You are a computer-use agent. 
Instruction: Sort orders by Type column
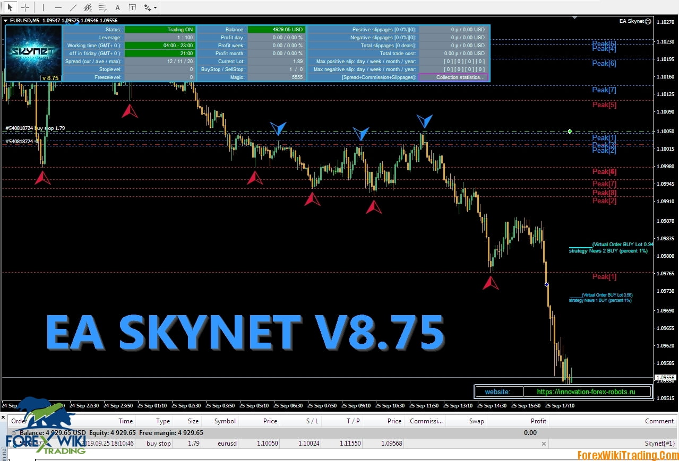pos(163,421)
